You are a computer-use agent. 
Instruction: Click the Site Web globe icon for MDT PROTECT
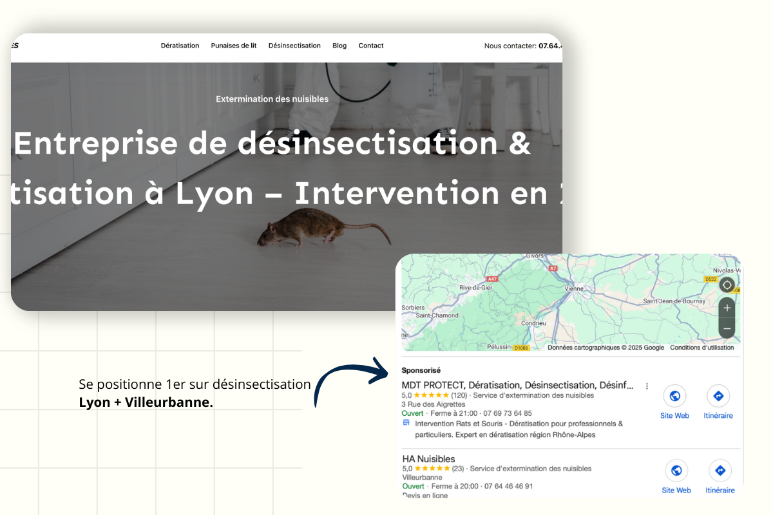[x=674, y=397]
